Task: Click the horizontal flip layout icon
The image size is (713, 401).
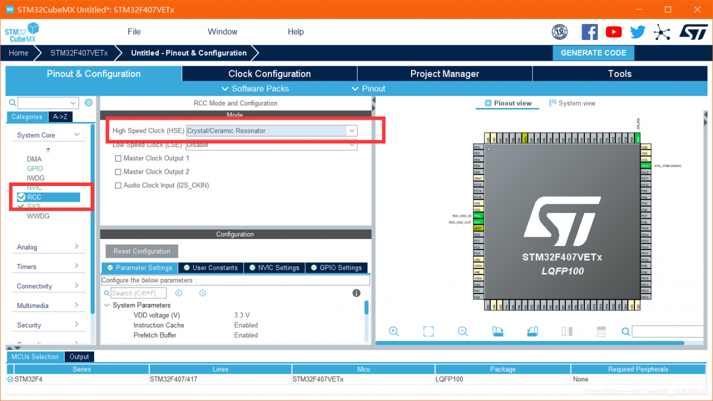Action: [567, 331]
